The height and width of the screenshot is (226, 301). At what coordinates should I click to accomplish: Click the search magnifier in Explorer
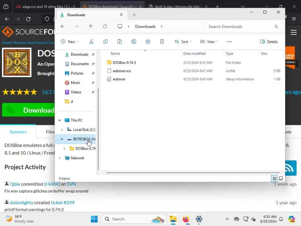pos(276,26)
